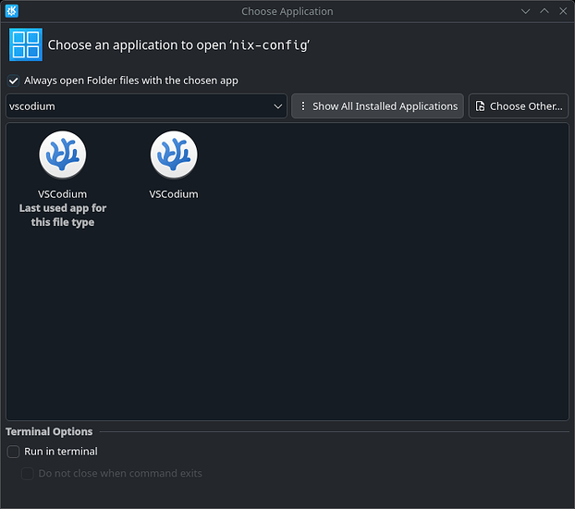Select the second VSCodium application icon
This screenshot has width=575, height=509.
coord(174,155)
